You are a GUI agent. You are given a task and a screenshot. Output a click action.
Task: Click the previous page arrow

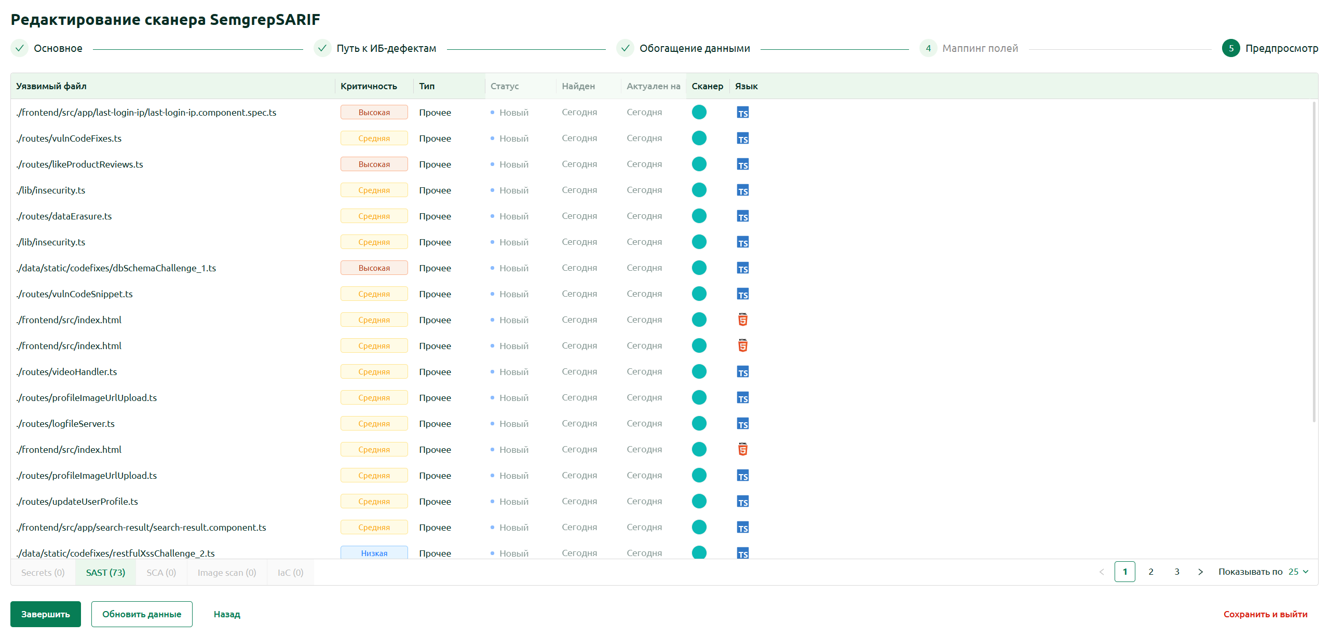[x=1102, y=572]
